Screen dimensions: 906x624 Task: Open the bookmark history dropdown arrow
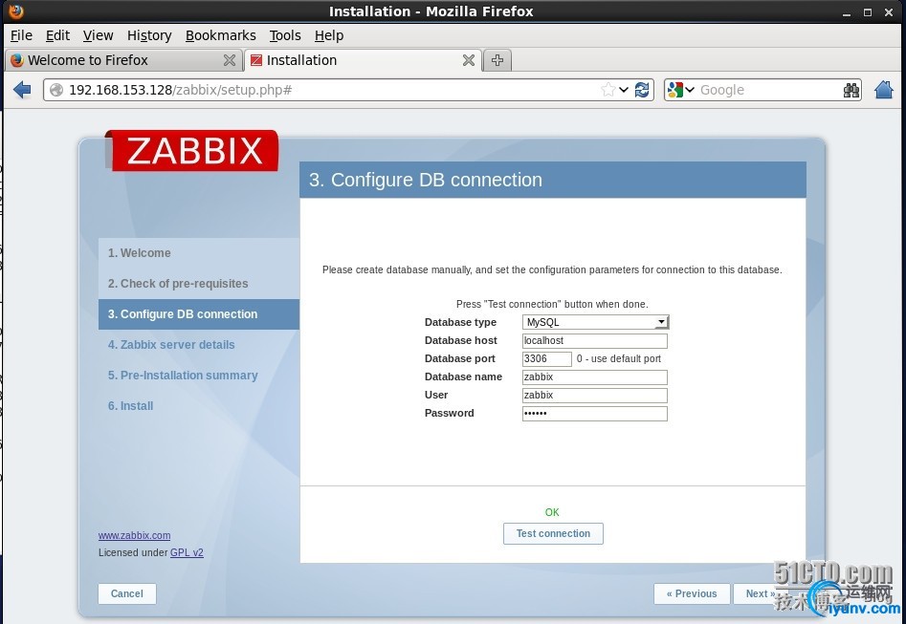[624, 90]
